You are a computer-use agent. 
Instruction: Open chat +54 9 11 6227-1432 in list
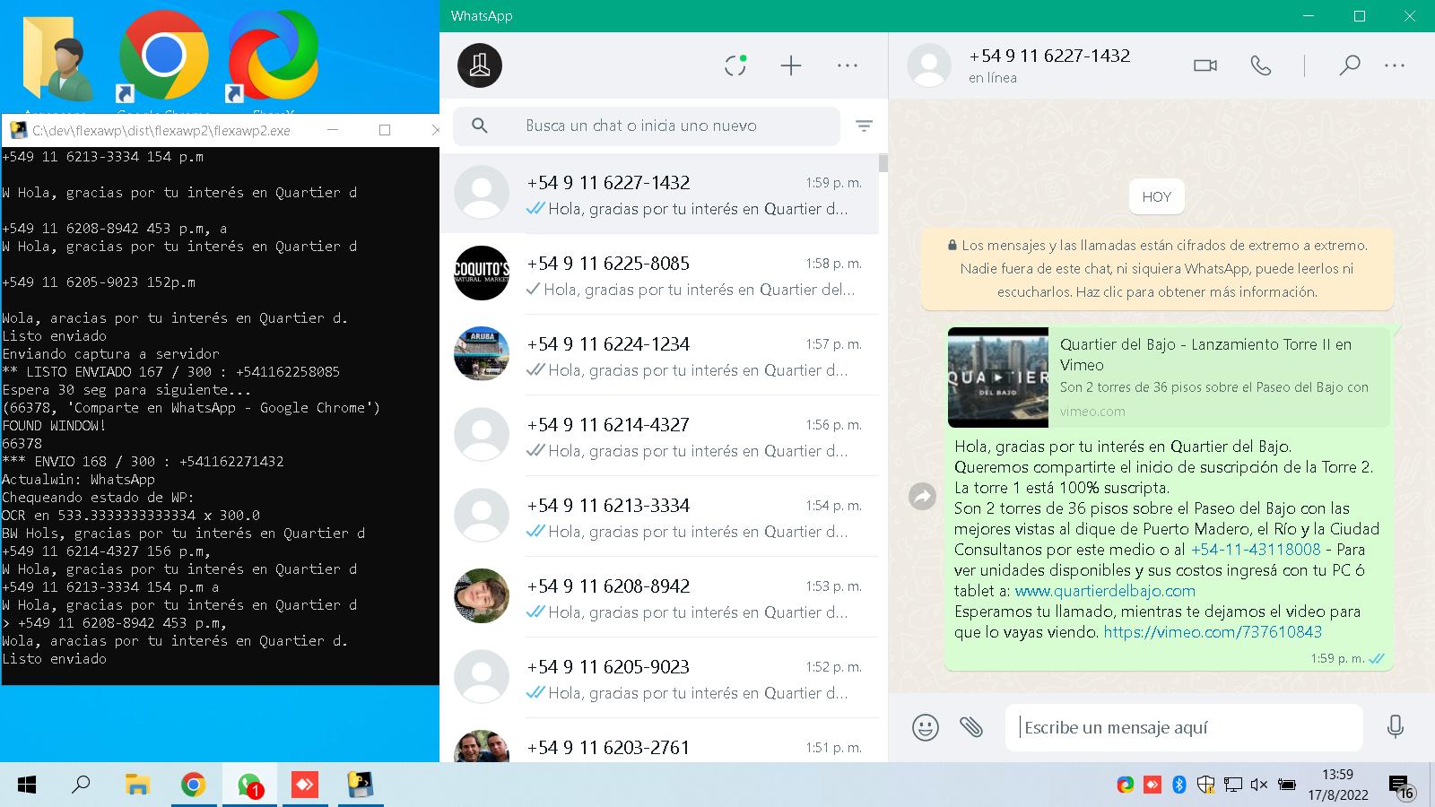(x=659, y=194)
